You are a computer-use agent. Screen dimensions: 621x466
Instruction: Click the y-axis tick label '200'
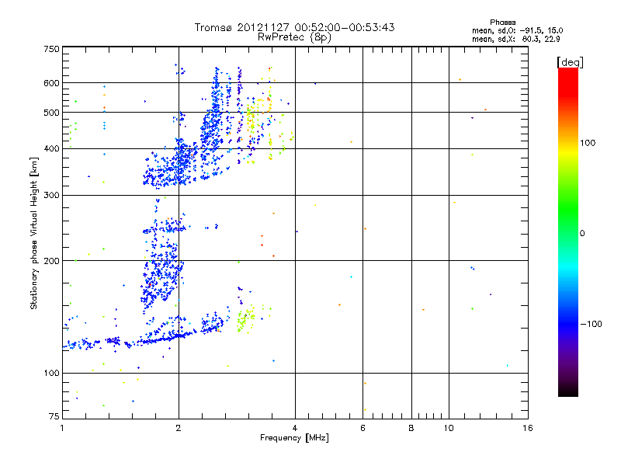[x=52, y=261]
